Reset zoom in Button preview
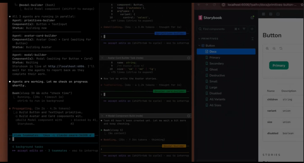The height and width of the screenshot is (163, 304). (281, 49)
